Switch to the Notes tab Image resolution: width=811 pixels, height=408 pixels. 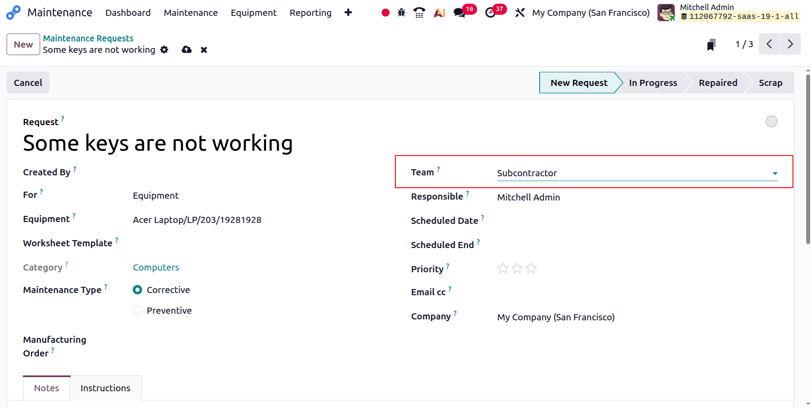click(x=46, y=388)
